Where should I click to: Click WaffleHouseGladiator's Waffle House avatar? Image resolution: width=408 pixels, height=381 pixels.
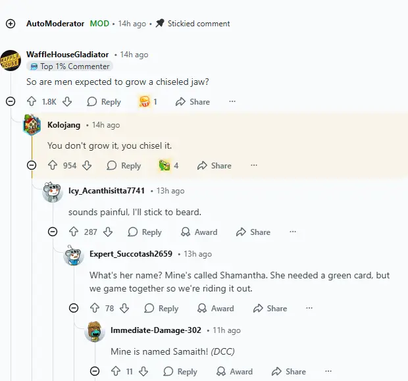[x=11, y=61]
